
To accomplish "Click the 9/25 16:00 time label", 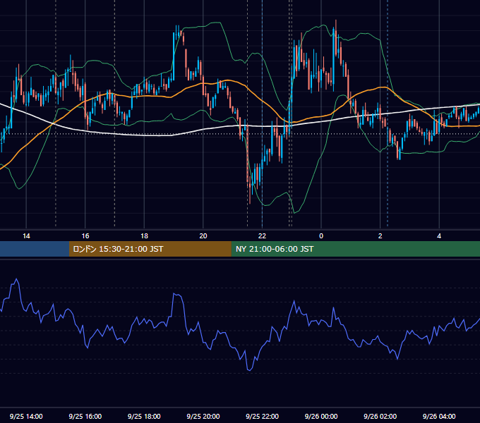I will pos(85,416).
